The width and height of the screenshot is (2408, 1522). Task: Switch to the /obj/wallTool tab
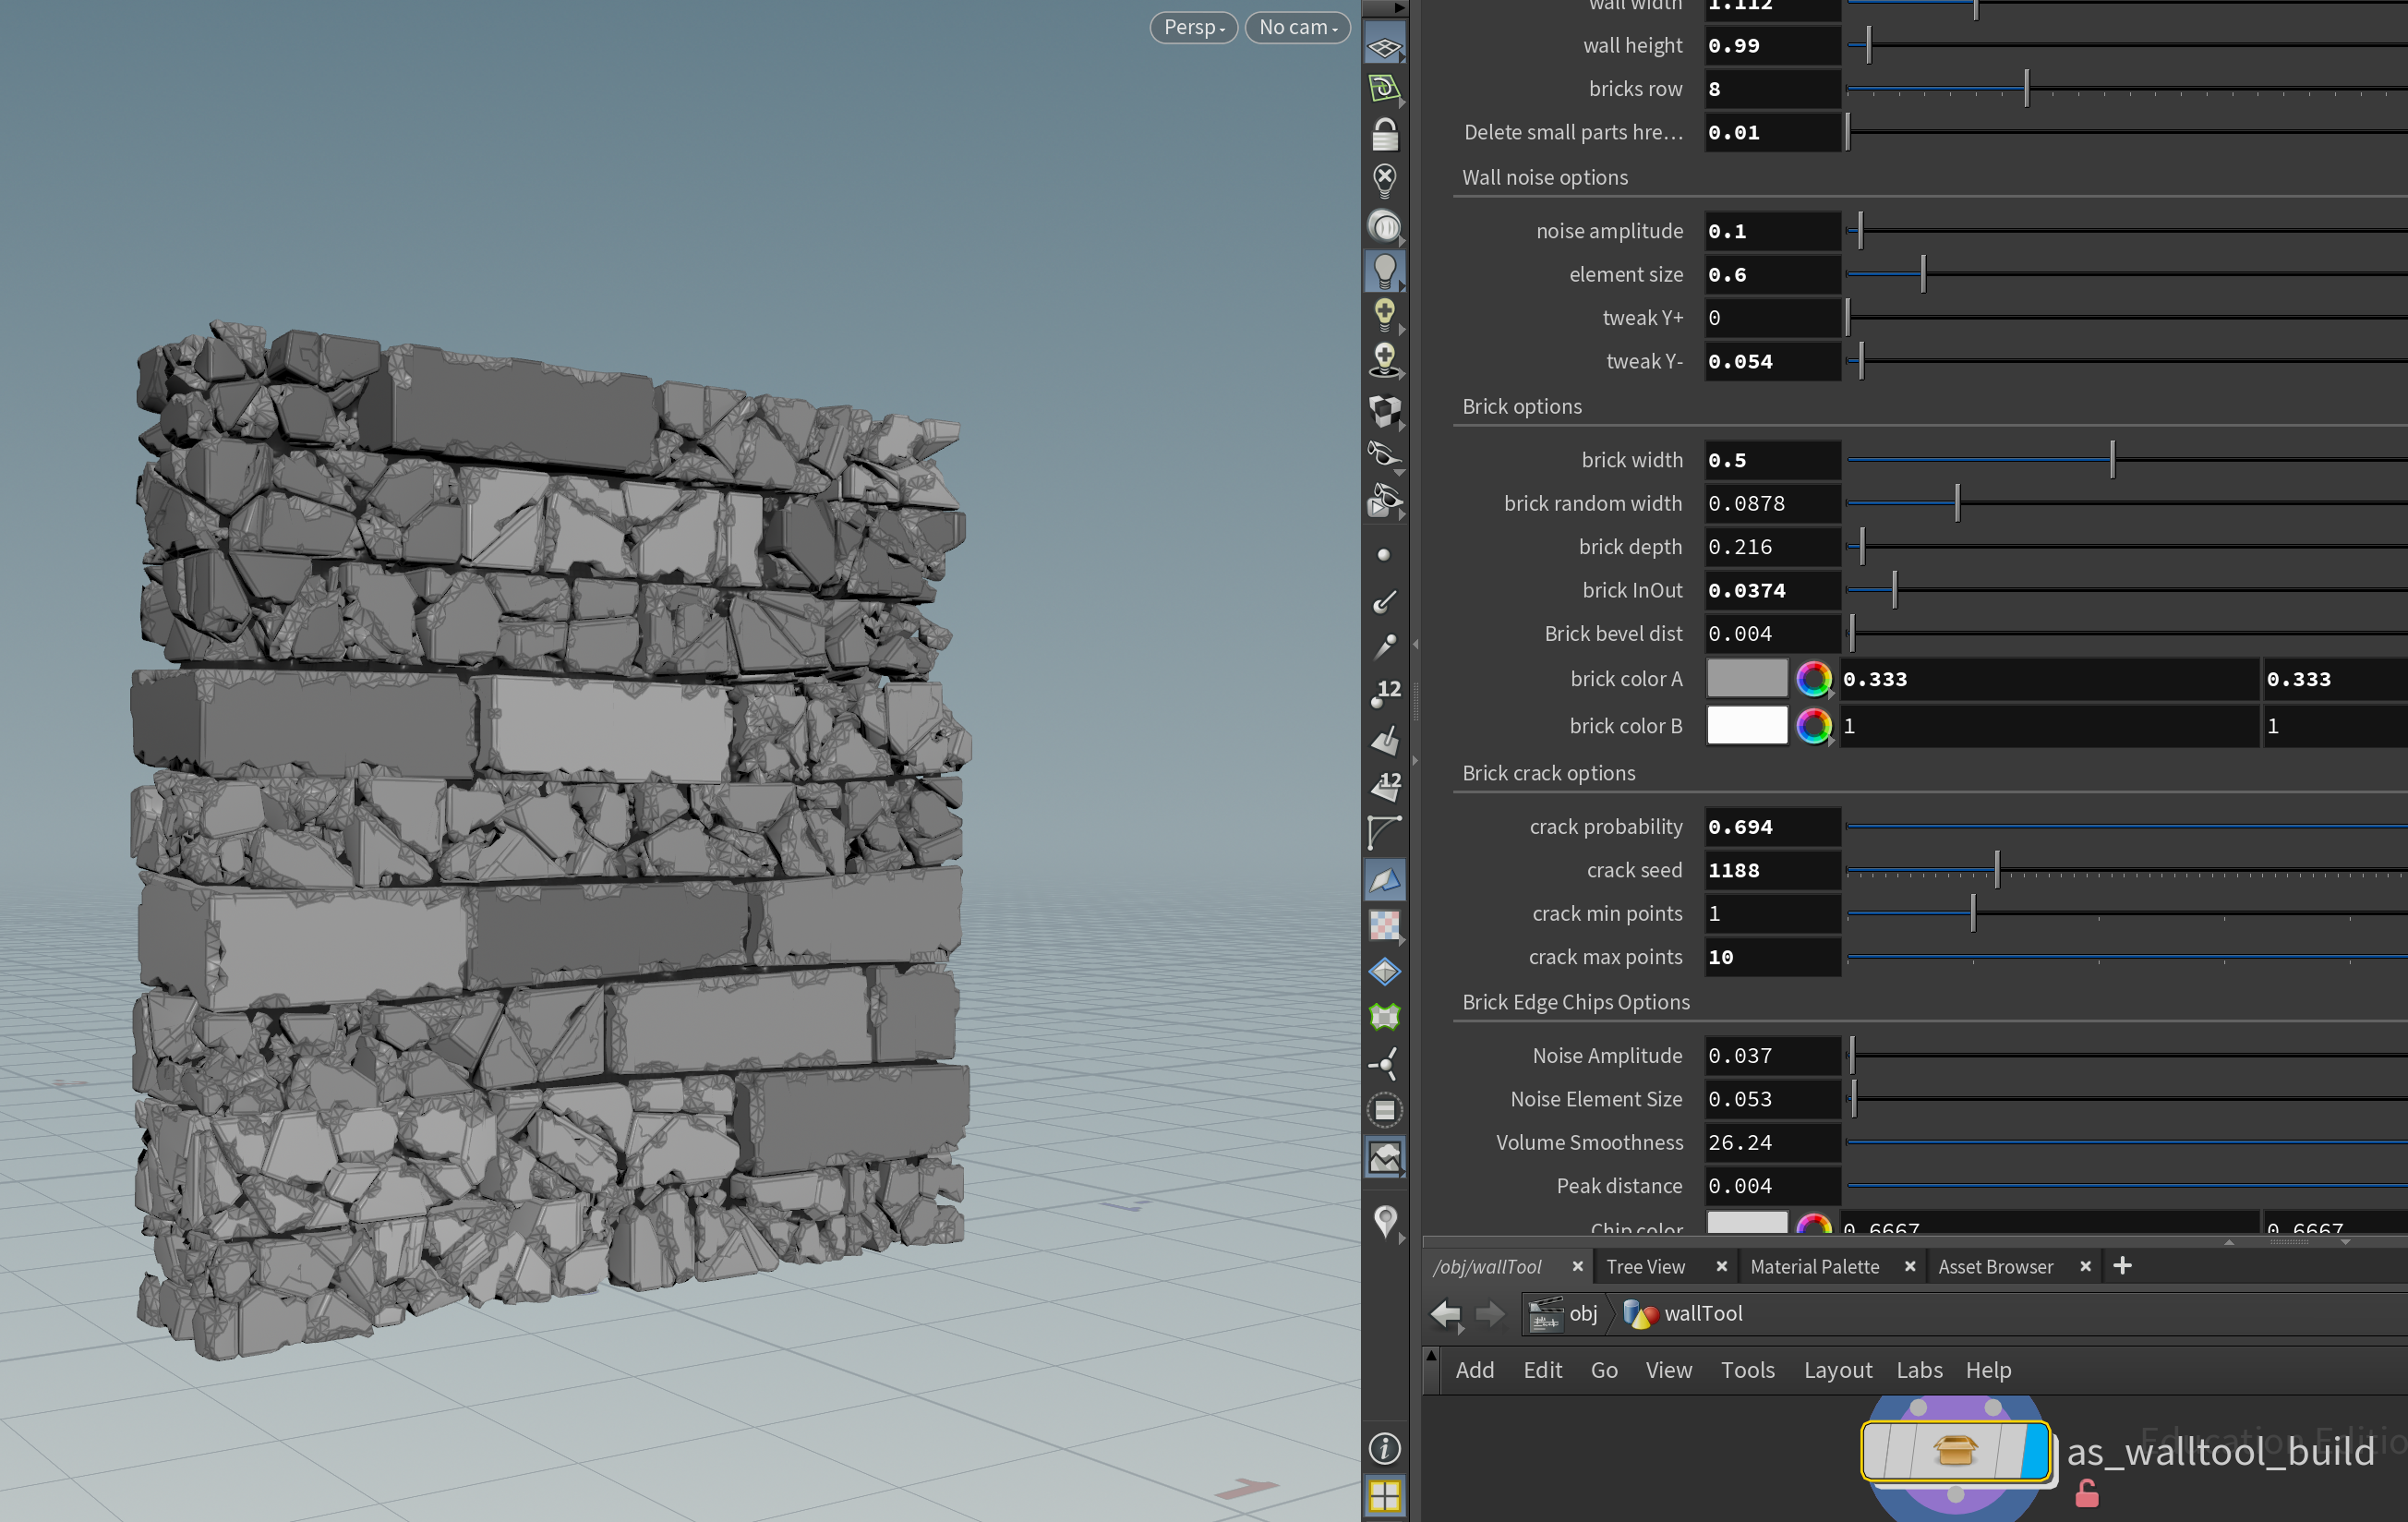click(1487, 1267)
